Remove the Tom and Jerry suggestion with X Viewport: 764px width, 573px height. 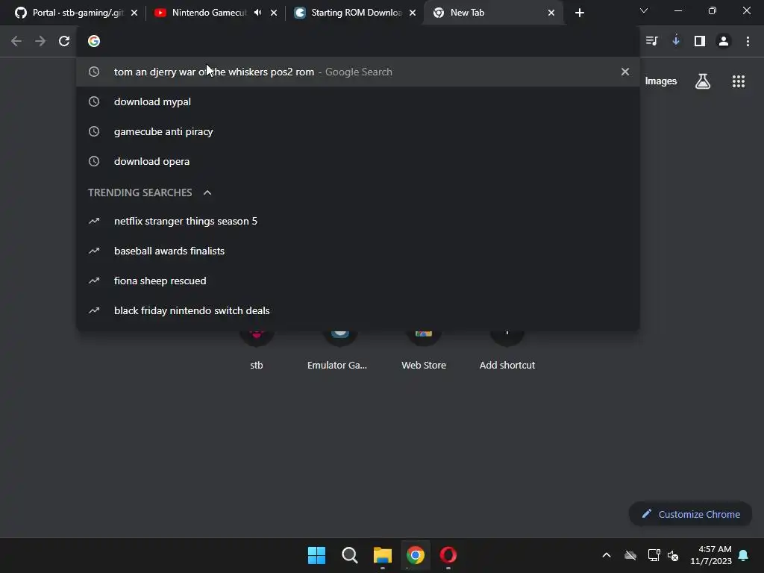coord(625,72)
